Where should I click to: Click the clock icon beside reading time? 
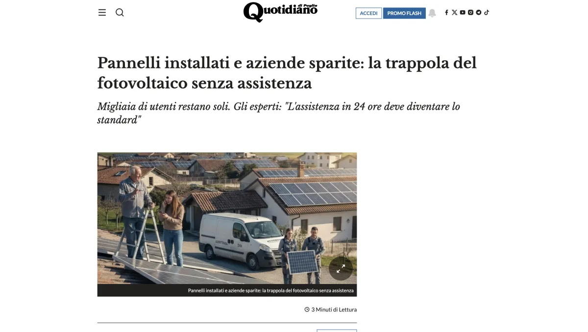[307, 309]
